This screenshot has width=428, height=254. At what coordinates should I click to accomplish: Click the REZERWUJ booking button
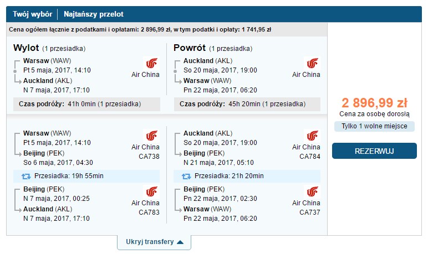pos(374,151)
